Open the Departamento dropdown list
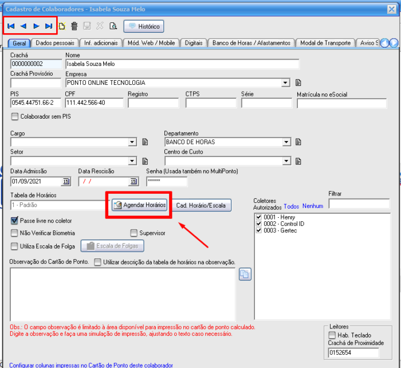 click(285, 142)
